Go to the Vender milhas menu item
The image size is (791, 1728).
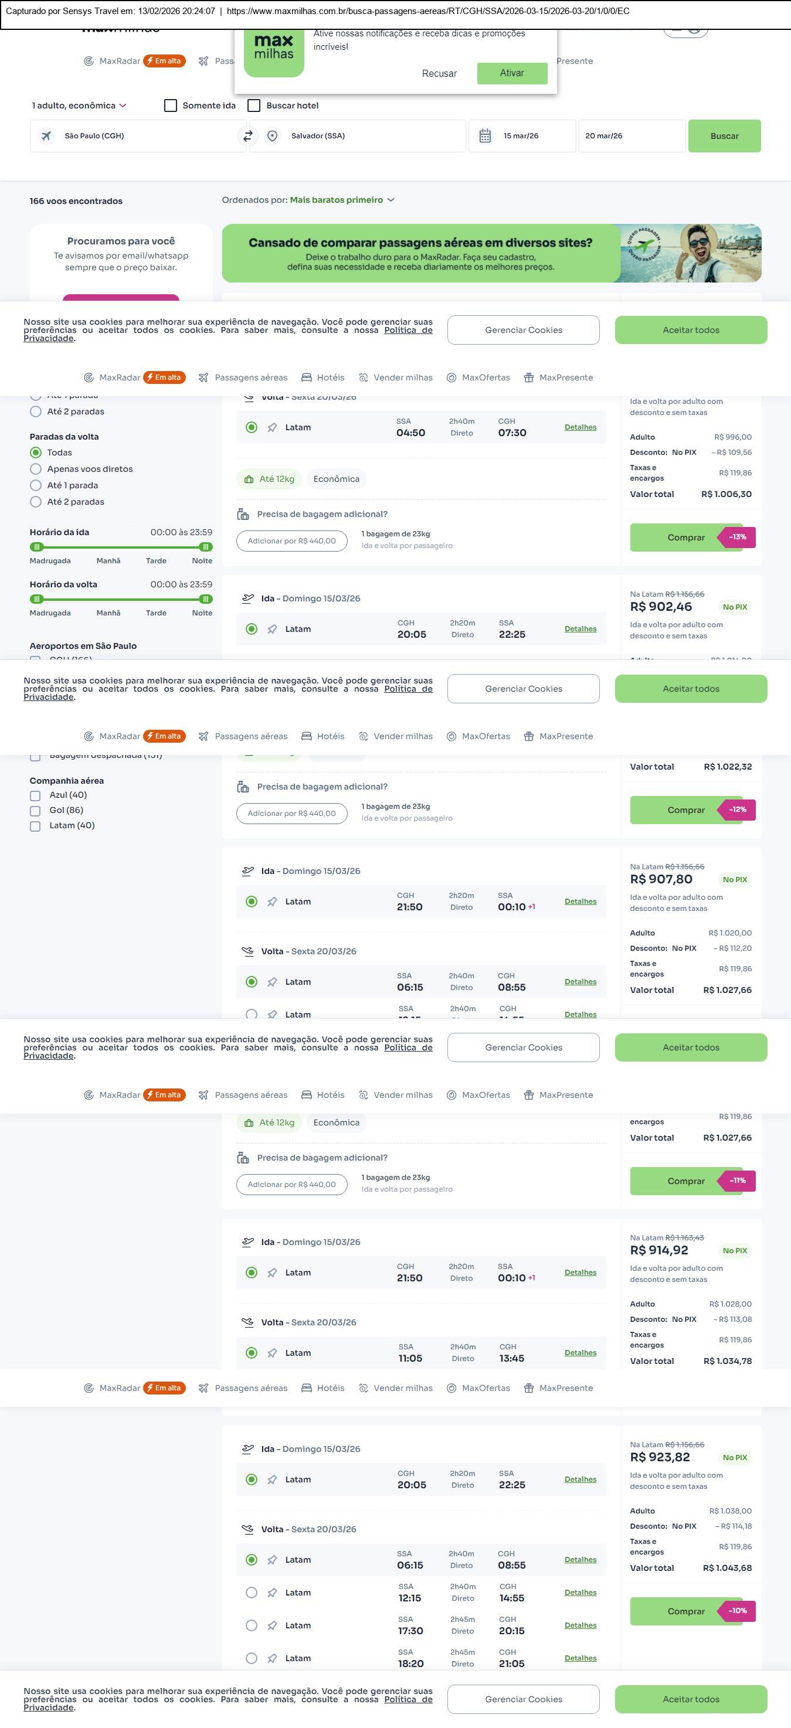(x=396, y=377)
